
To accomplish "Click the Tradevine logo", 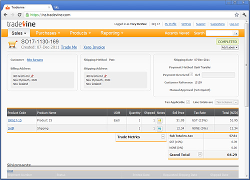I will 21,24.
